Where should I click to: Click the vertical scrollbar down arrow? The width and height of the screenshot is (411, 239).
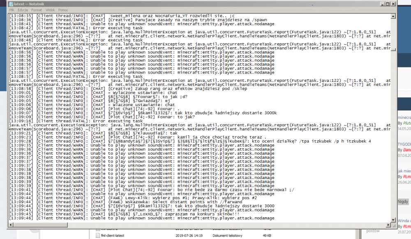[393, 220]
